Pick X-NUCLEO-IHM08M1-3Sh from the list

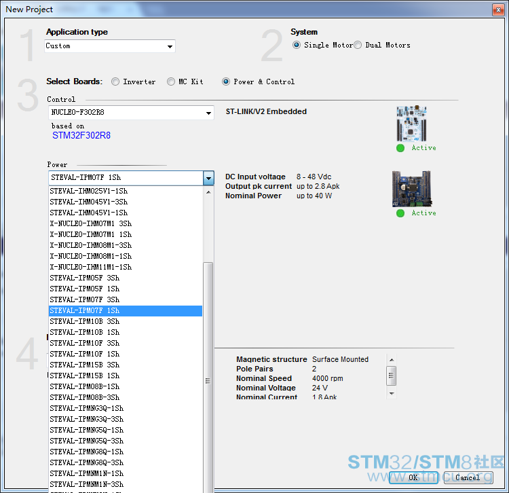point(126,246)
